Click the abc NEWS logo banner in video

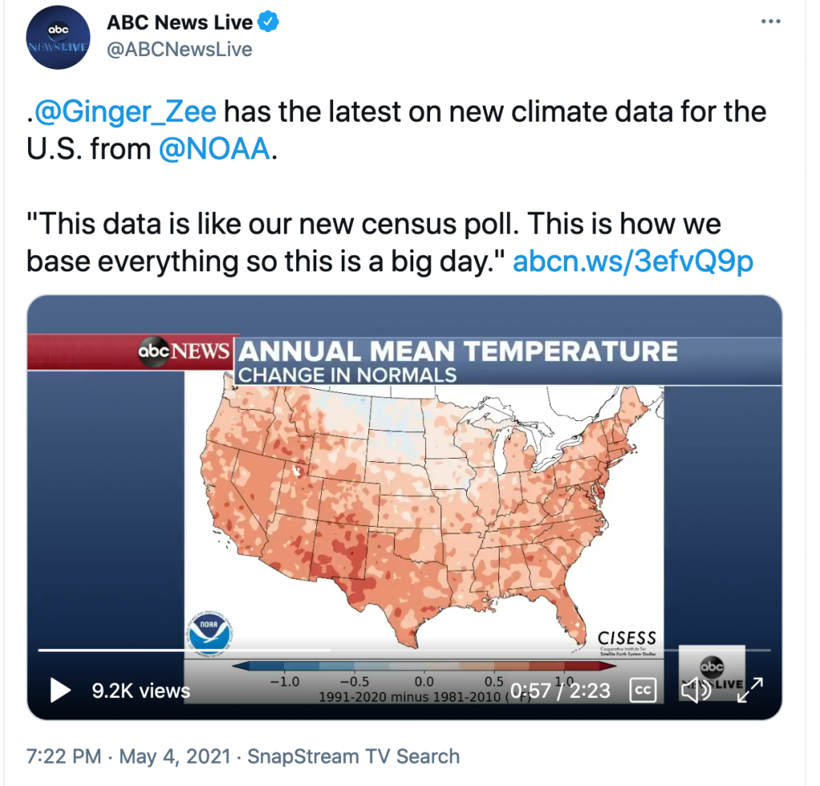(183, 351)
